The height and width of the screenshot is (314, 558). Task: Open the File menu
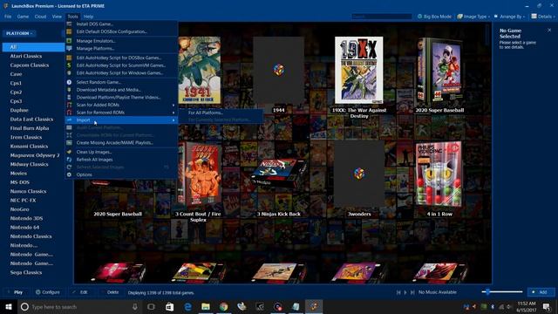8,17
